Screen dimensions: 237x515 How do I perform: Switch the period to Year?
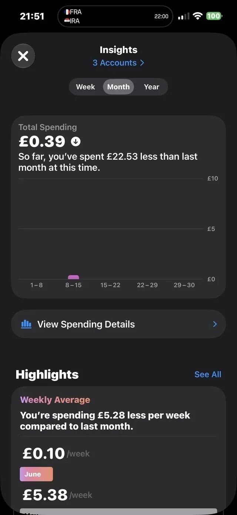pos(151,87)
